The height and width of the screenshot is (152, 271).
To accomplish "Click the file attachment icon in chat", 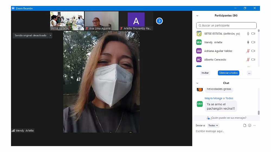I will pyautogui.click(x=245, y=126).
